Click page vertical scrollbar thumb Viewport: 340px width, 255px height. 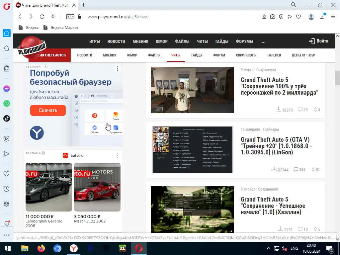click(x=337, y=78)
